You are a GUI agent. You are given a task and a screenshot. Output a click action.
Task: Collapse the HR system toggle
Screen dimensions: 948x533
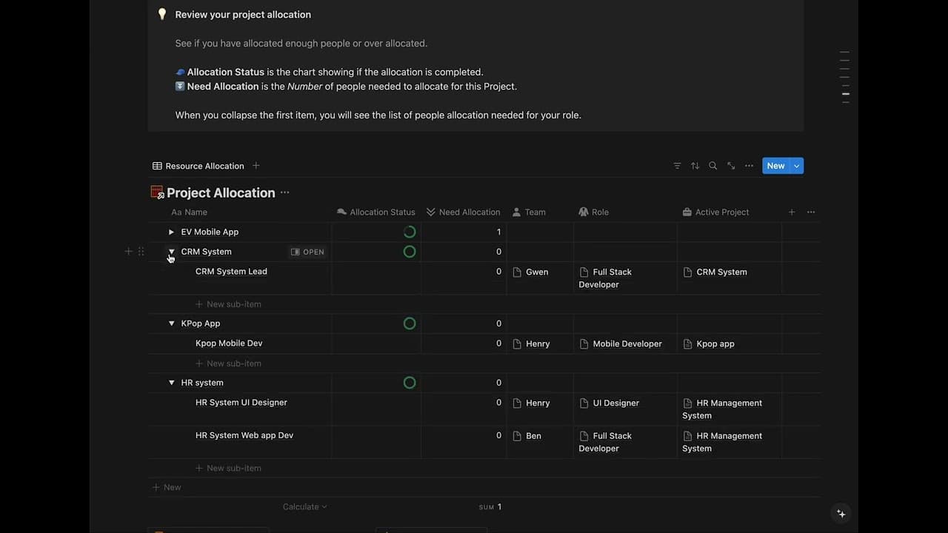click(x=171, y=383)
